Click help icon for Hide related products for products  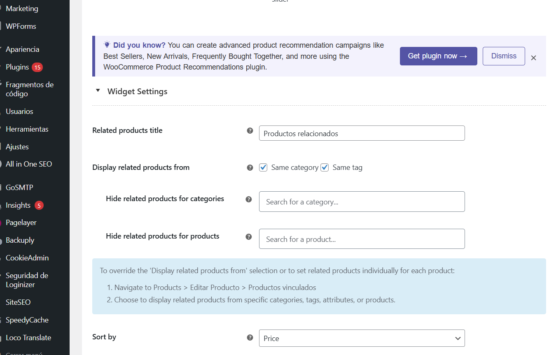coord(249,237)
